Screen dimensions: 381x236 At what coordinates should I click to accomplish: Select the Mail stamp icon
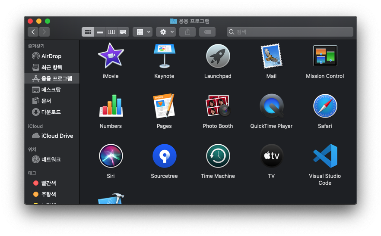tap(271, 56)
